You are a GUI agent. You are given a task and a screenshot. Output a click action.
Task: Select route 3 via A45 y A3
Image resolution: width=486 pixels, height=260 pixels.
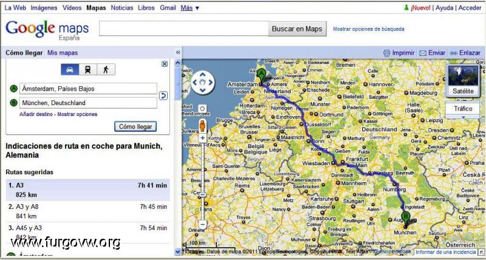pos(87,233)
